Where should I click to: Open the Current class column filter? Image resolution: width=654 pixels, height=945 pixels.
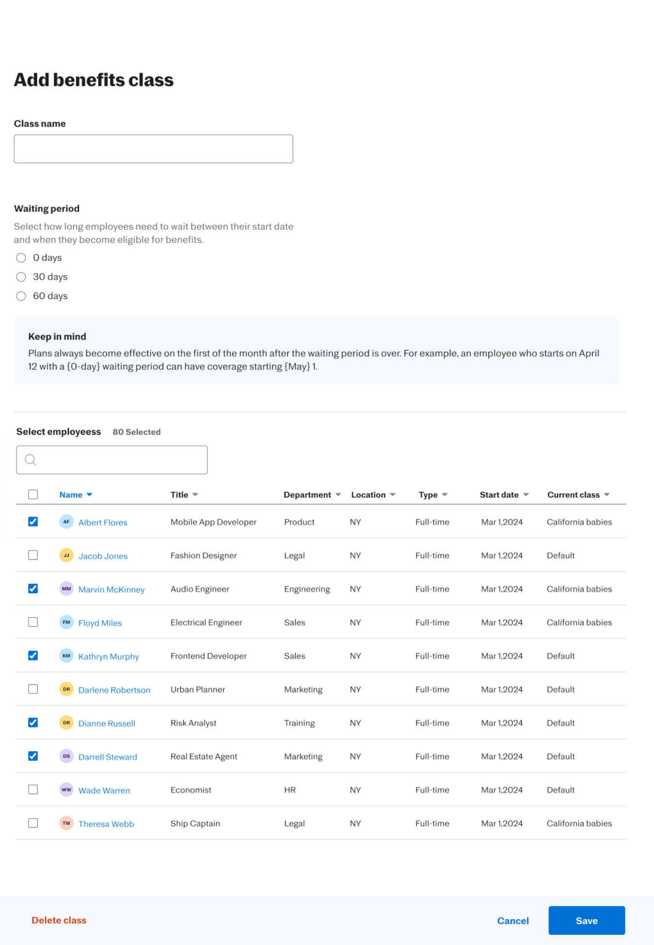coord(607,495)
